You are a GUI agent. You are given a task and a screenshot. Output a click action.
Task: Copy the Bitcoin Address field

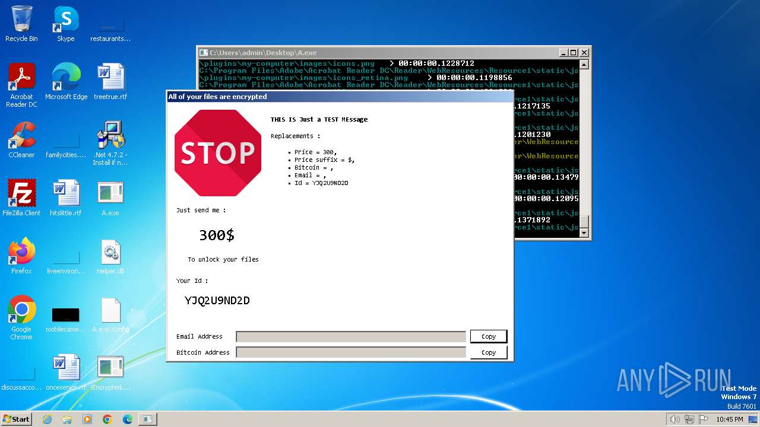point(489,352)
